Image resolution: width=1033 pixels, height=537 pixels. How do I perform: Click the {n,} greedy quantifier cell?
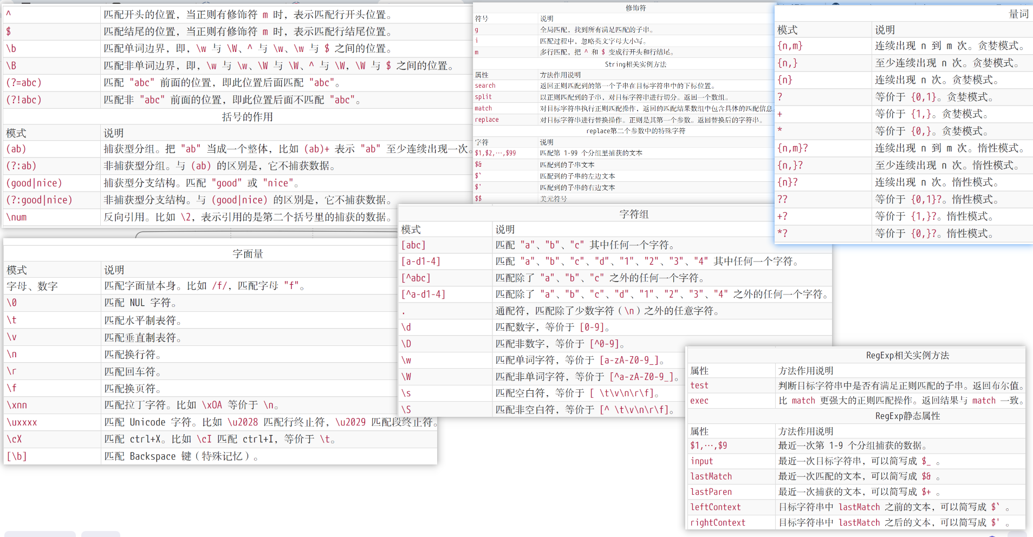(788, 63)
